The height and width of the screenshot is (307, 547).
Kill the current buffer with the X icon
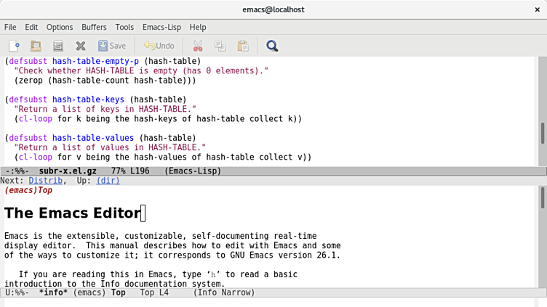81,46
